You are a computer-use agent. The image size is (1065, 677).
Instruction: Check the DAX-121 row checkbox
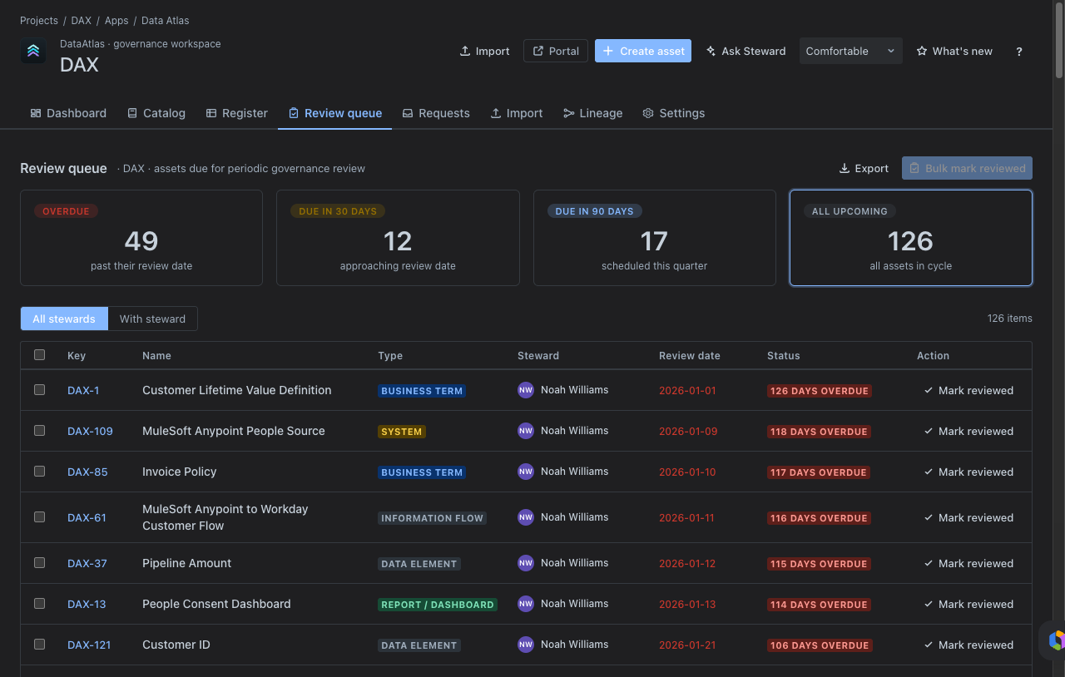click(x=39, y=644)
